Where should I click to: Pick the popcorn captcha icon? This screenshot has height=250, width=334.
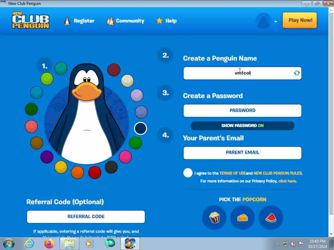214,217
